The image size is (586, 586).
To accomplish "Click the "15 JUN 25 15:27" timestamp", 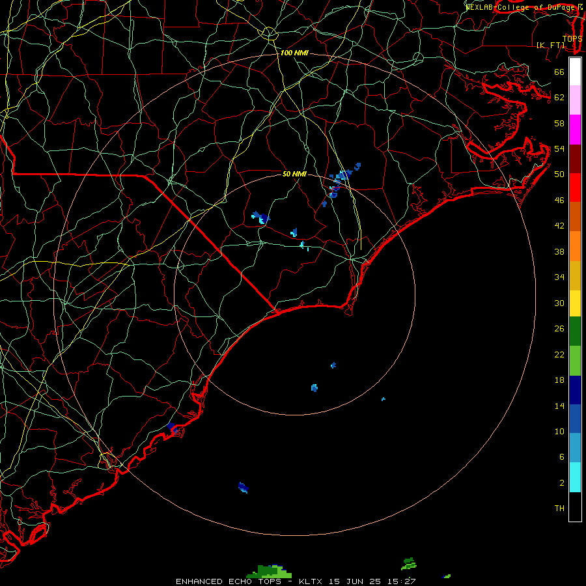I will (x=372, y=581).
